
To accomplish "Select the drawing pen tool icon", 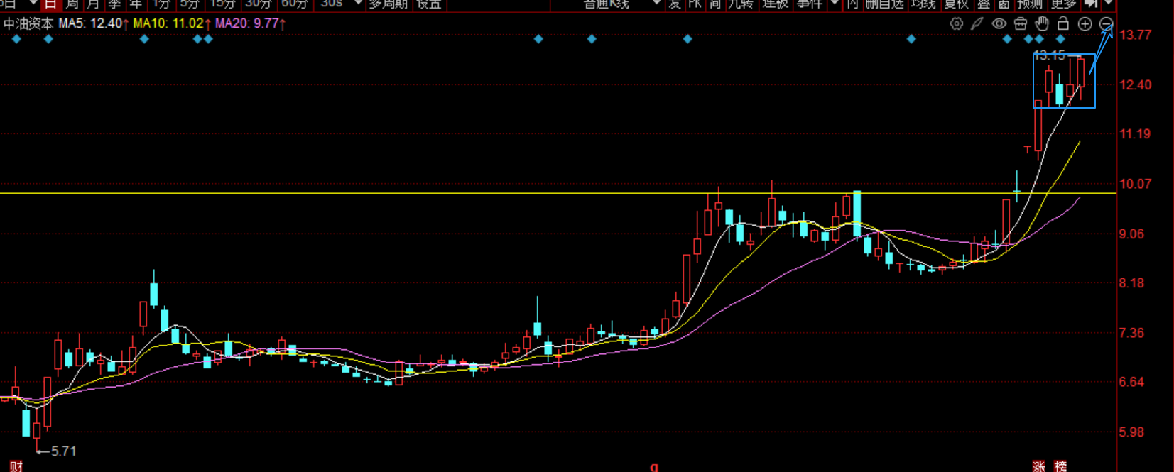I will coord(977,23).
